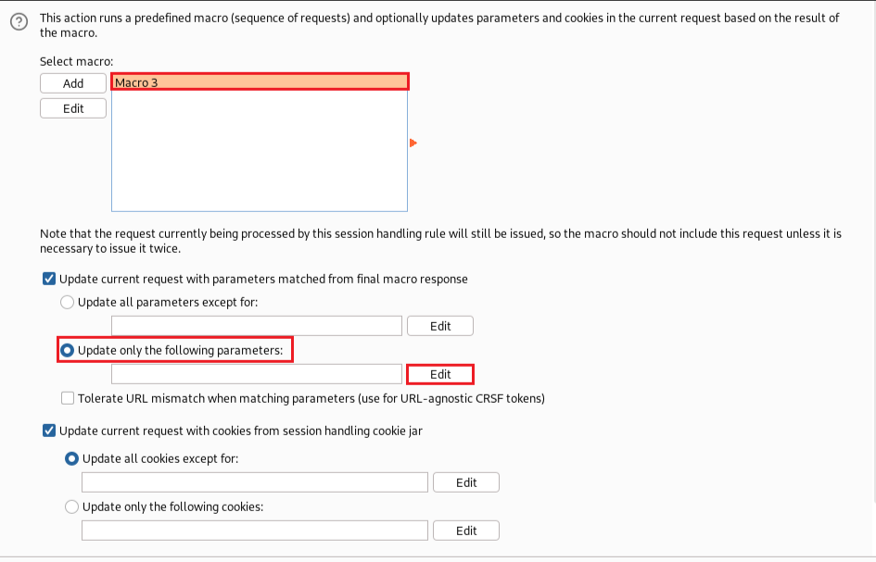Edit the excluded parameters list

(440, 326)
